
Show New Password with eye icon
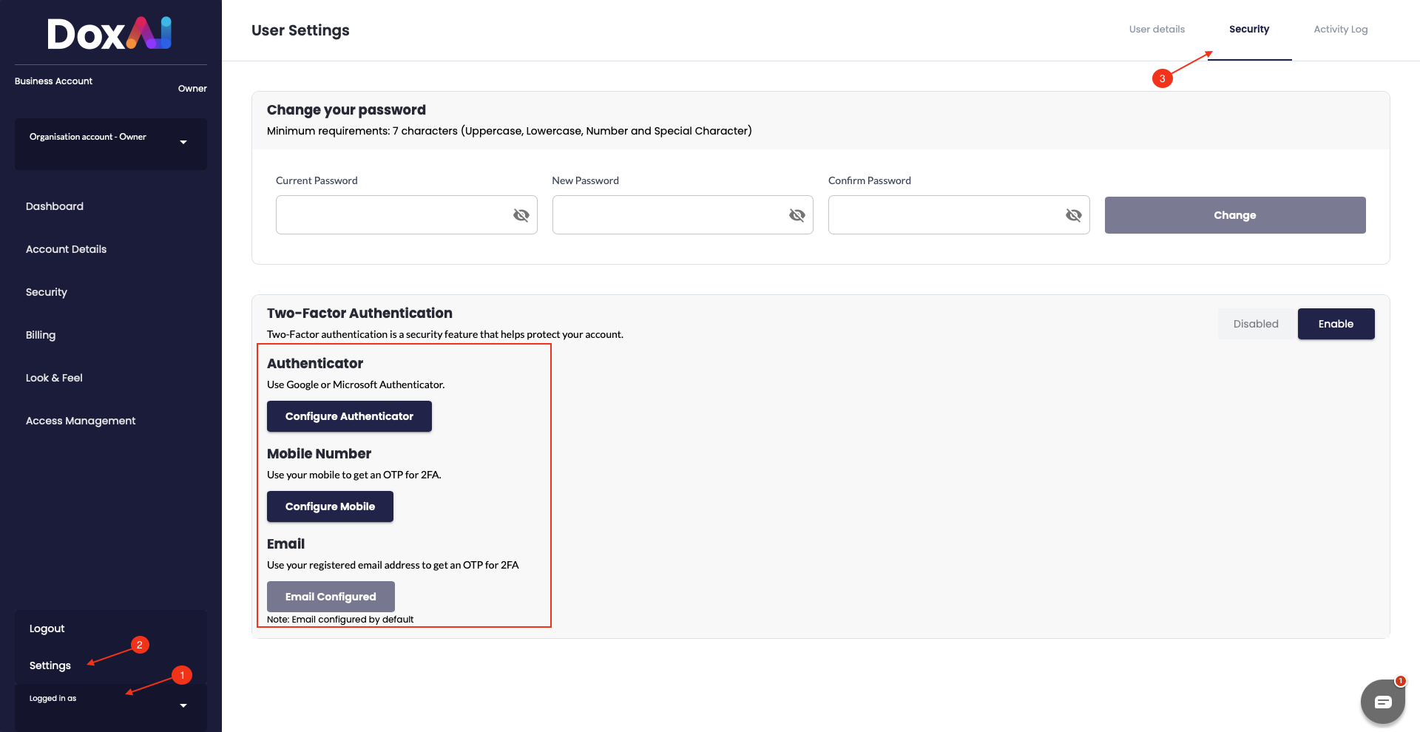[797, 215]
